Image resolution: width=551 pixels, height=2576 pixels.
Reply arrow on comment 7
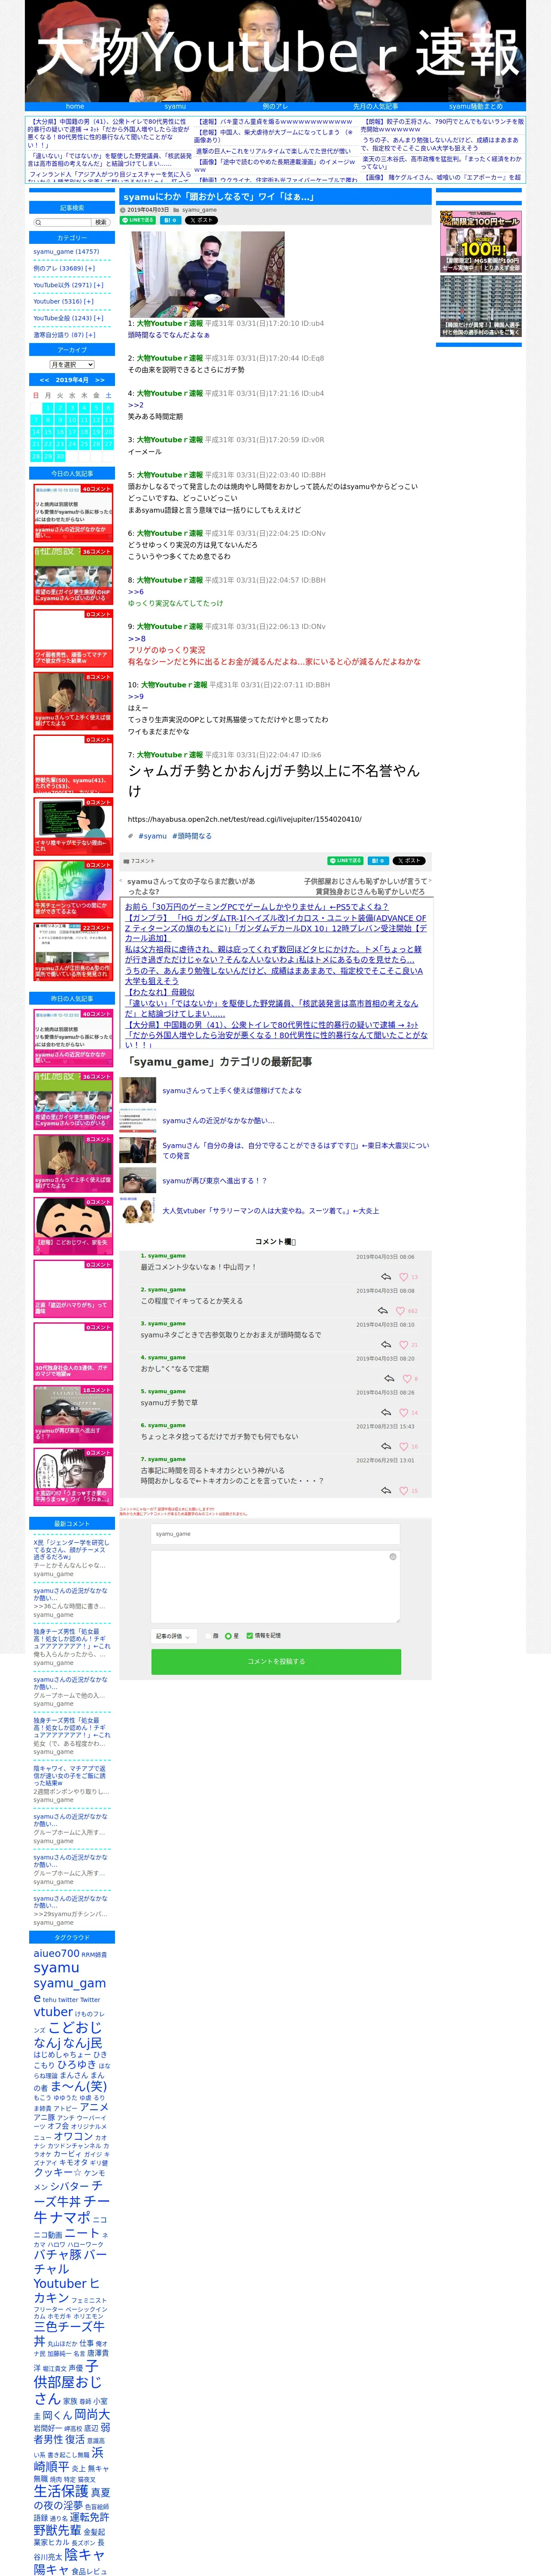pyautogui.click(x=386, y=1491)
